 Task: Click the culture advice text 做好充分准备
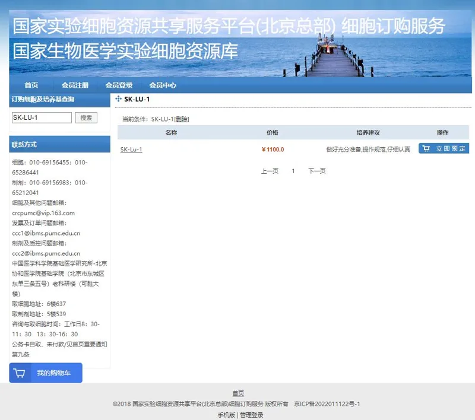point(368,149)
